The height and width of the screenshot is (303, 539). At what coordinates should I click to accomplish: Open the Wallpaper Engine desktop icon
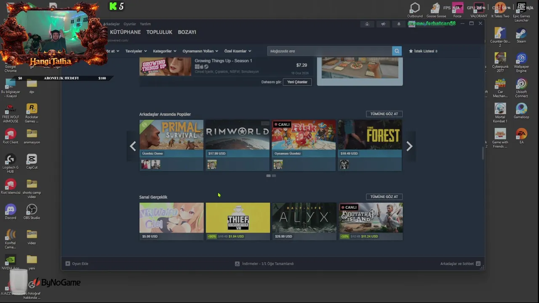521,62
